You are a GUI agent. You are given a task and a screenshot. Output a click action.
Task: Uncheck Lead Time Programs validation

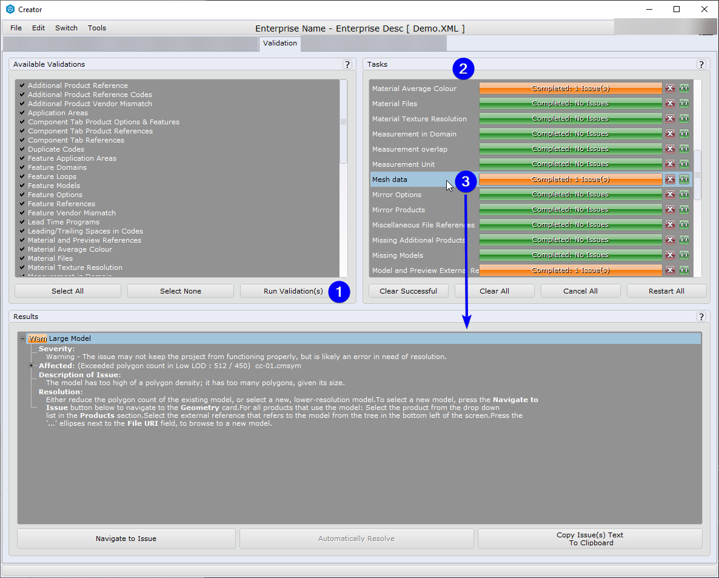tap(22, 221)
